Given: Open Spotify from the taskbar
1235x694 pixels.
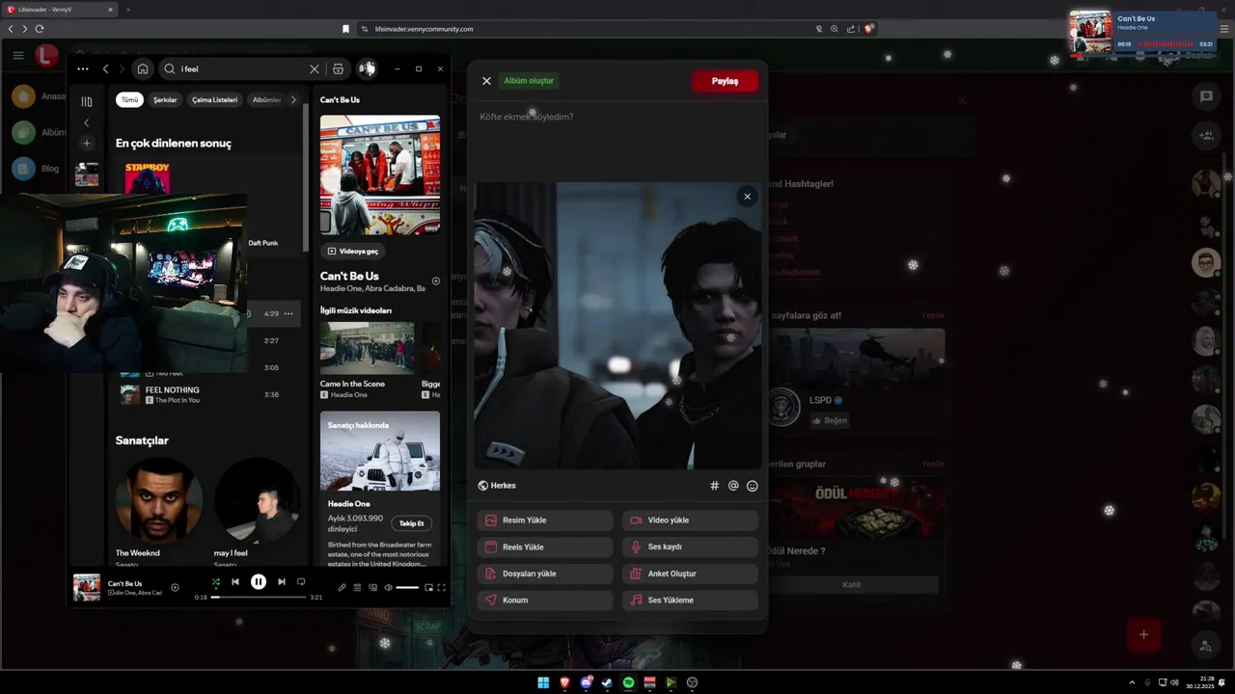Looking at the screenshot, I should [628, 682].
